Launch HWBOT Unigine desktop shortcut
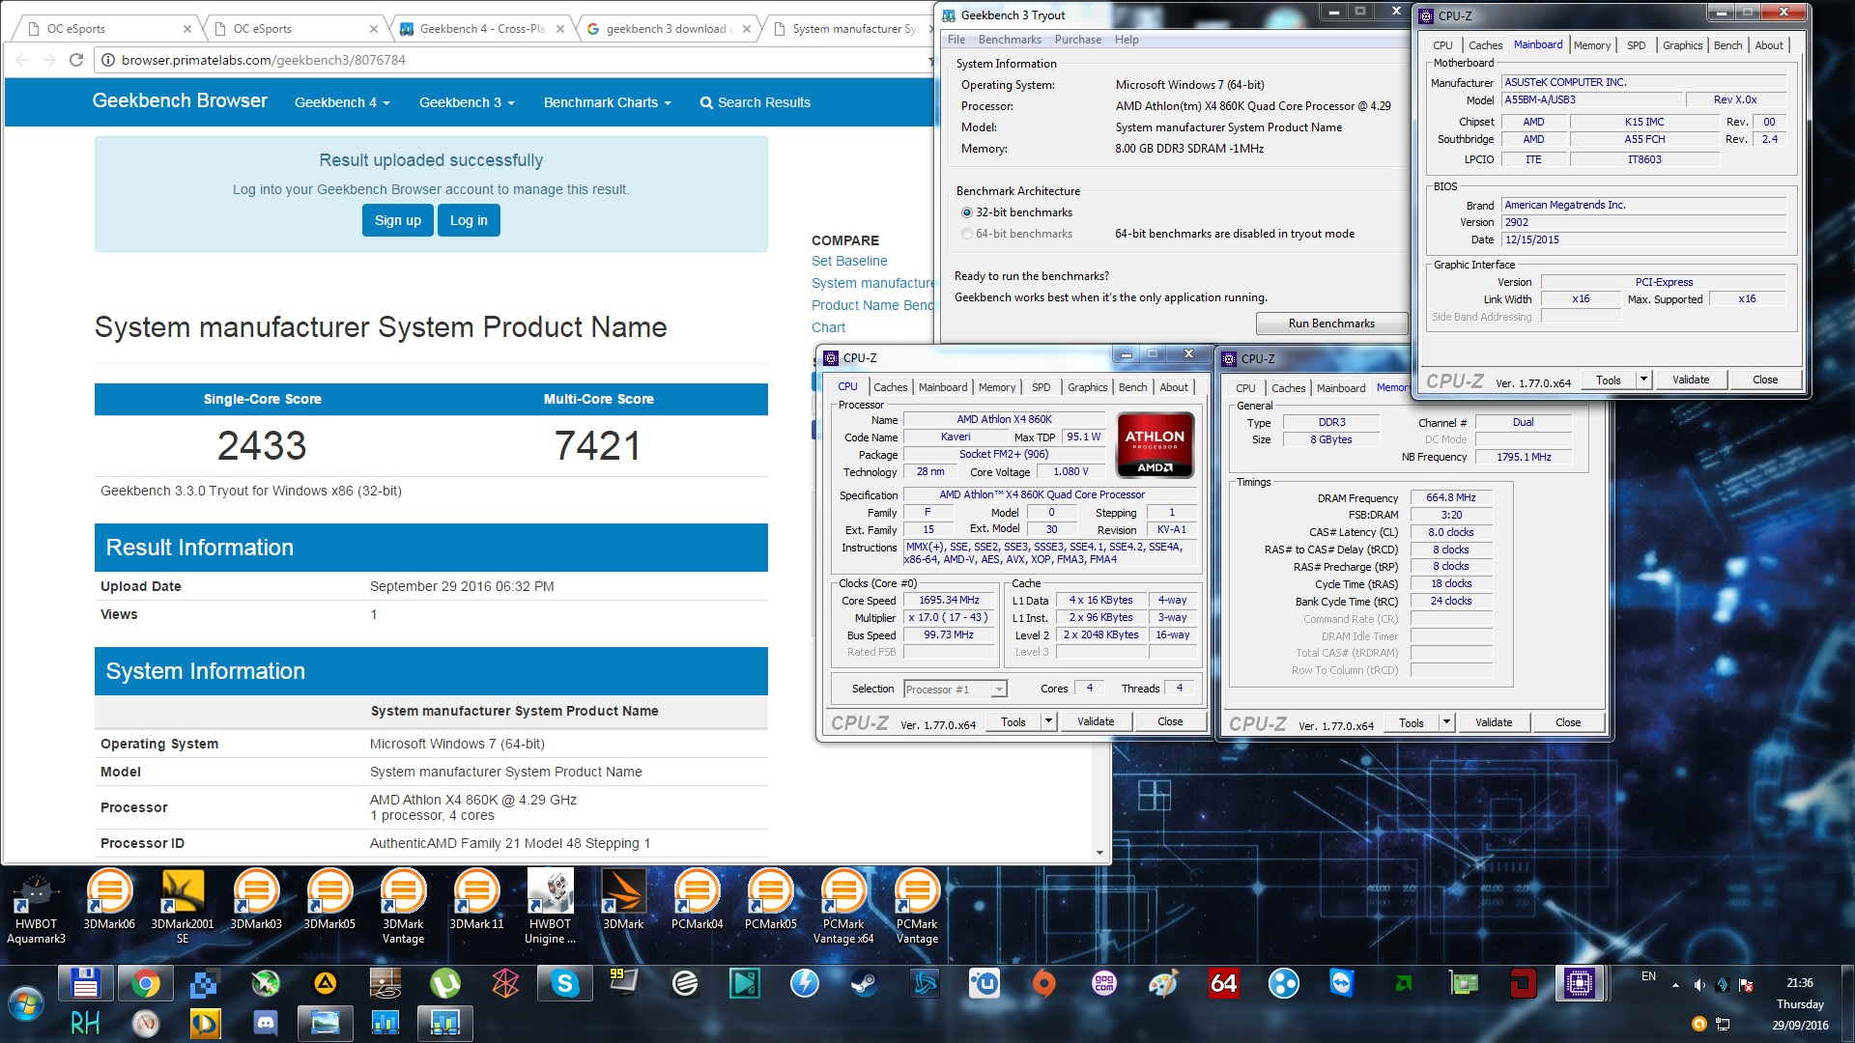This screenshot has width=1855, height=1043. click(x=550, y=908)
